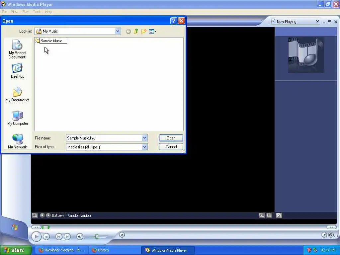The width and height of the screenshot is (340, 255).
Task: Expand the Files of type dropdown
Action: (145, 147)
